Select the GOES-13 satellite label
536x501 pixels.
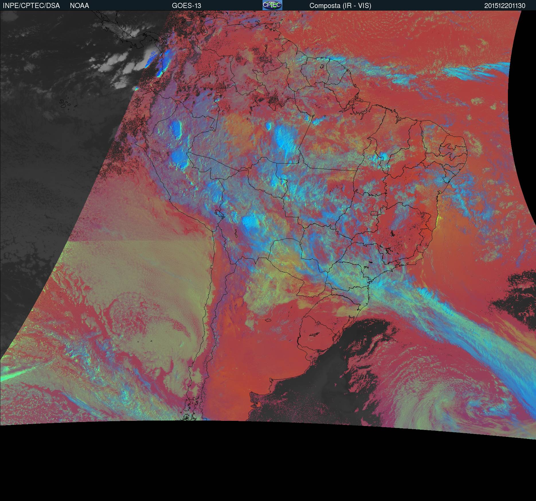(186, 6)
